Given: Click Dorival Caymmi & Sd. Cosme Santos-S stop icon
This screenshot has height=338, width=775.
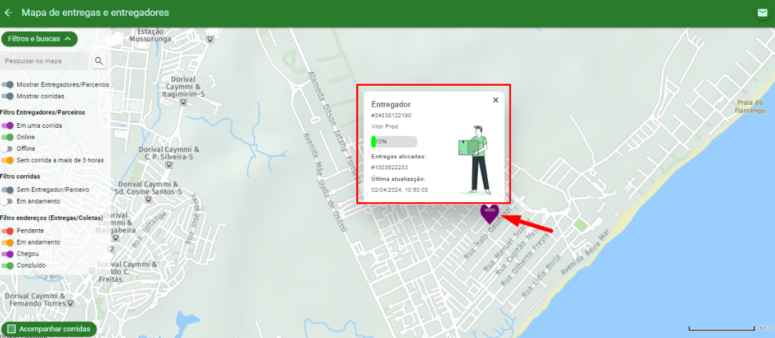Looking at the screenshot, I should [x=148, y=200].
